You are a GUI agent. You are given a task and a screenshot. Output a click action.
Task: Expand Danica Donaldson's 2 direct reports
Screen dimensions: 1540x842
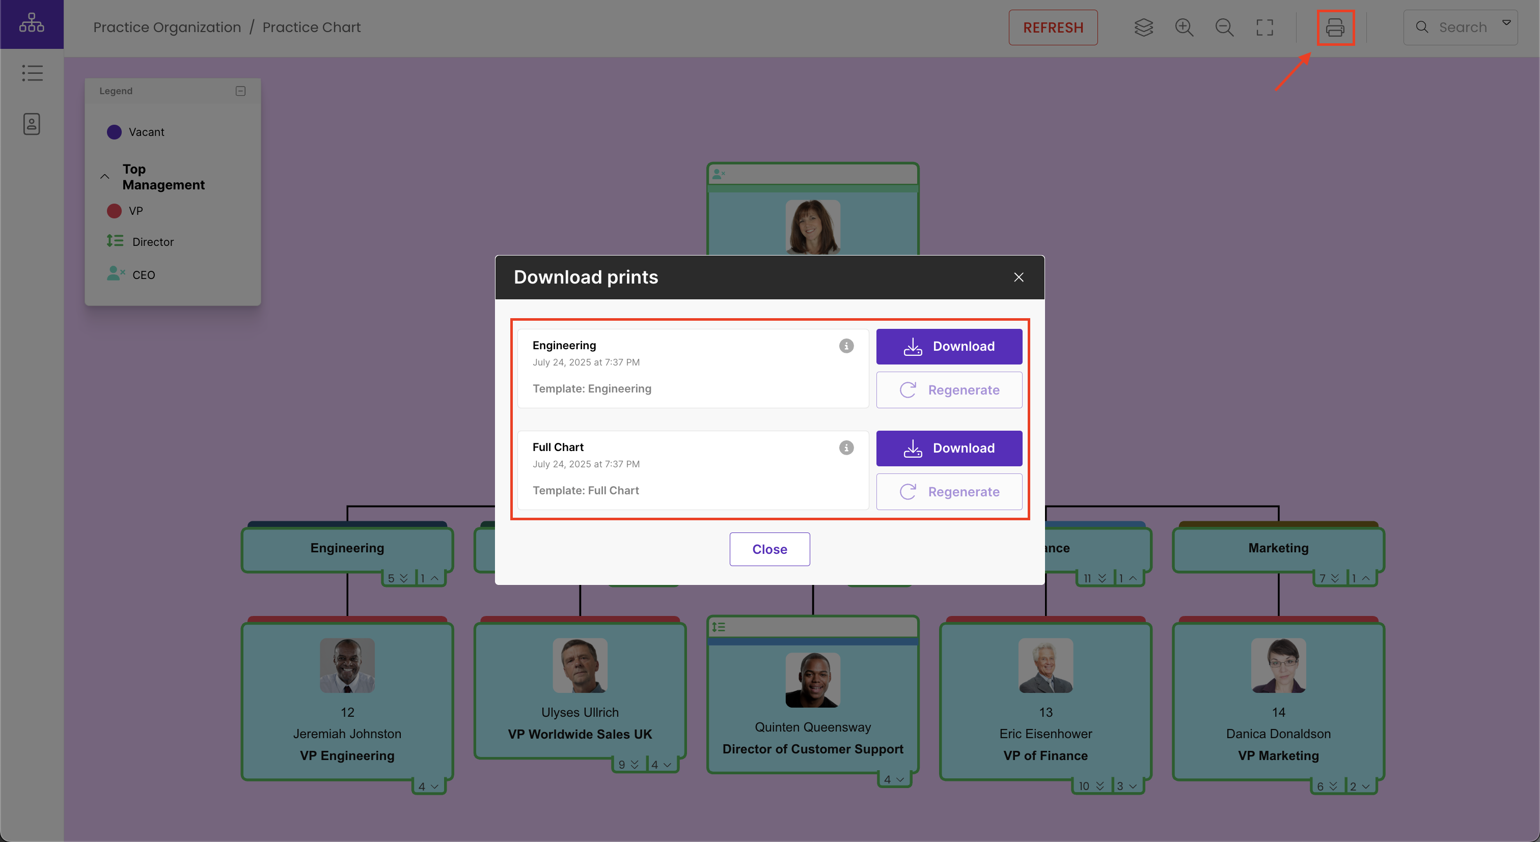(x=1360, y=787)
